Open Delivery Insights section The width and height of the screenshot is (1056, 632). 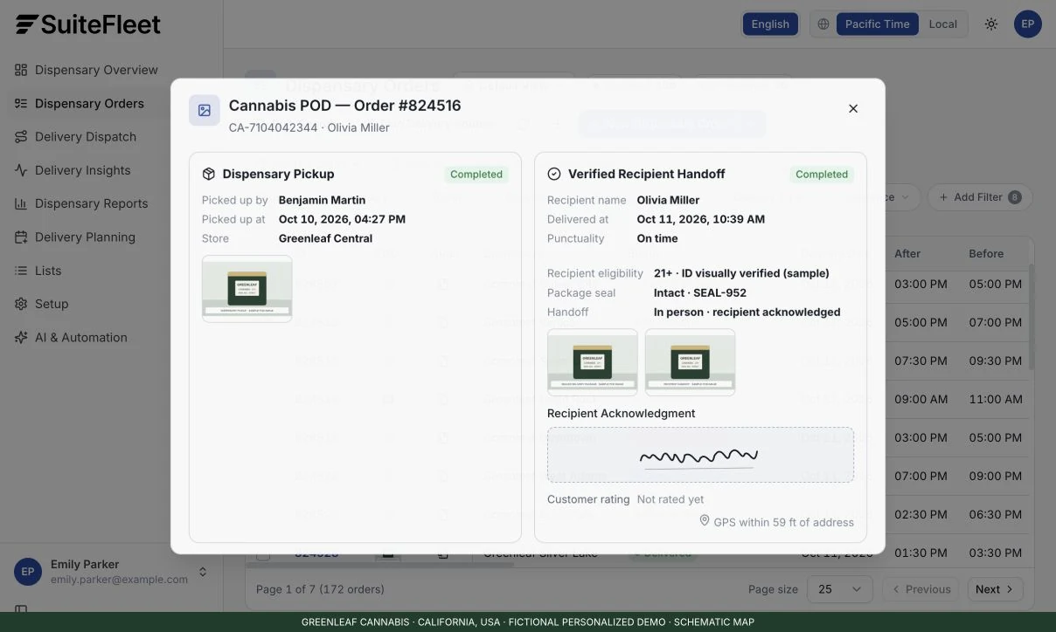83,170
